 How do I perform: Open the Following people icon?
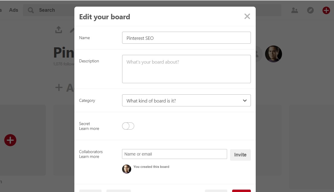point(294,10)
